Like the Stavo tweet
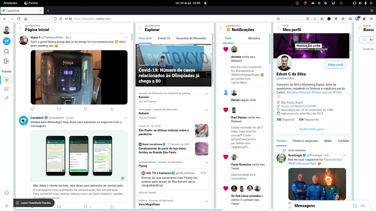 click(x=85, y=109)
